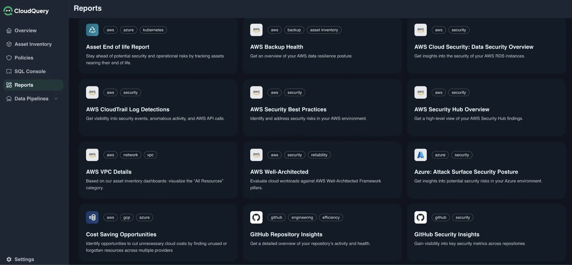Click the GitHub logo on Repository Insights card
Screen dimensions: 572x265
(x=256, y=217)
